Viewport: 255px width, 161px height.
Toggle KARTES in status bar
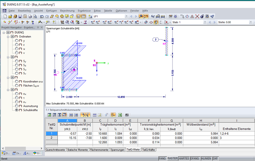184,158
